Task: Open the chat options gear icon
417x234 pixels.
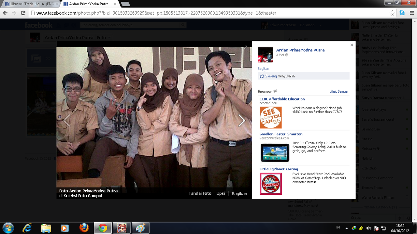Action: coord(400,218)
